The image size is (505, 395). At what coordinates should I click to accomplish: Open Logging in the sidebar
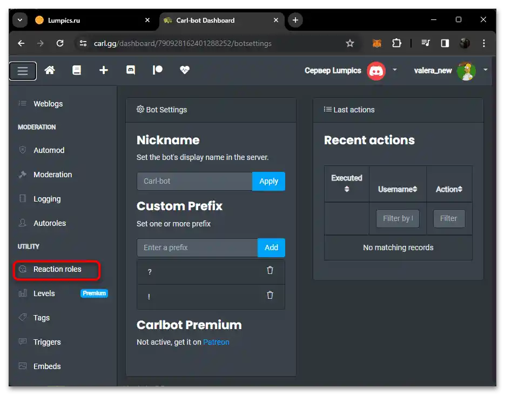point(47,199)
